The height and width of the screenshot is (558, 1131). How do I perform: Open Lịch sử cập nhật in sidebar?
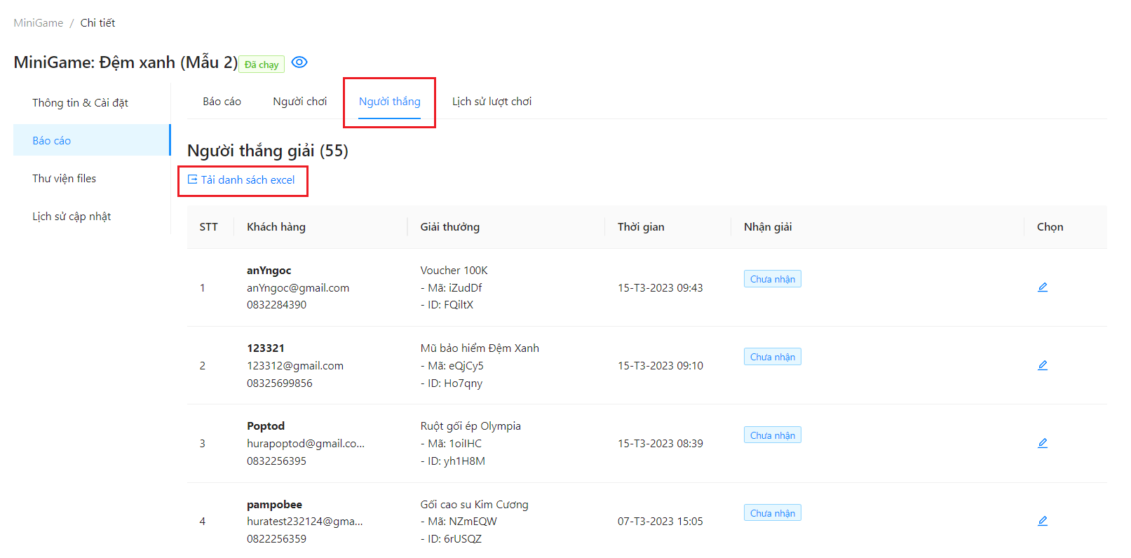72,217
